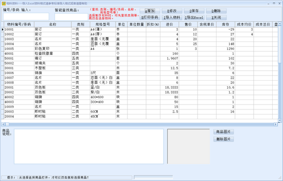Click the 折扣(%) column header

point(153,25)
